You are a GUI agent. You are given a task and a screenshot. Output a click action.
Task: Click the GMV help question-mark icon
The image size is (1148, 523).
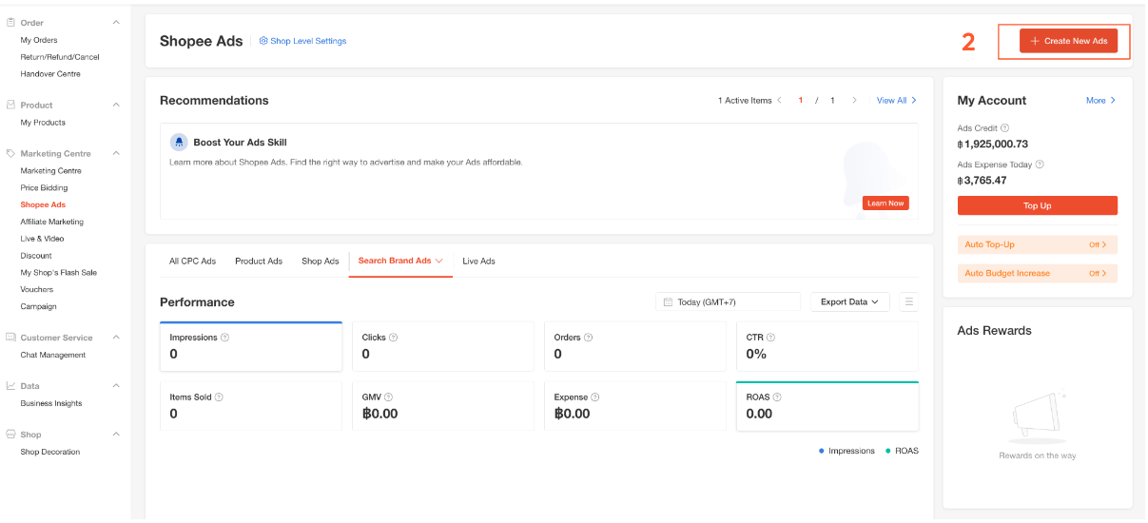pos(388,397)
